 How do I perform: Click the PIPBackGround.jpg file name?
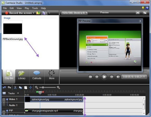12,39
